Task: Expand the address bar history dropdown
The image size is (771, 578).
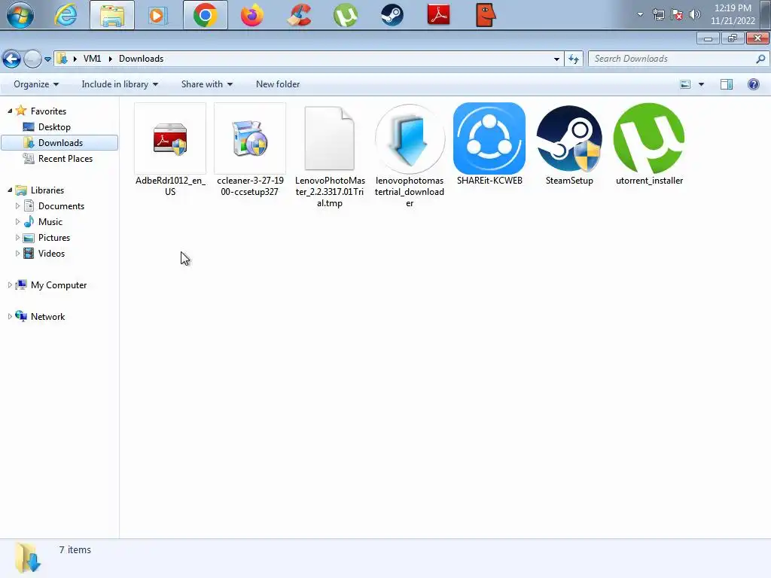Action: point(556,59)
